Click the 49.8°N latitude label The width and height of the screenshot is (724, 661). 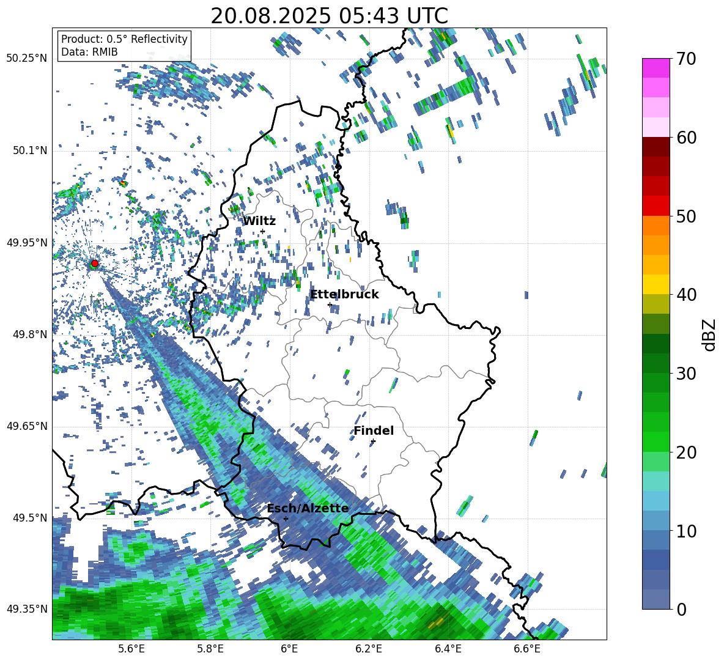click(x=29, y=334)
